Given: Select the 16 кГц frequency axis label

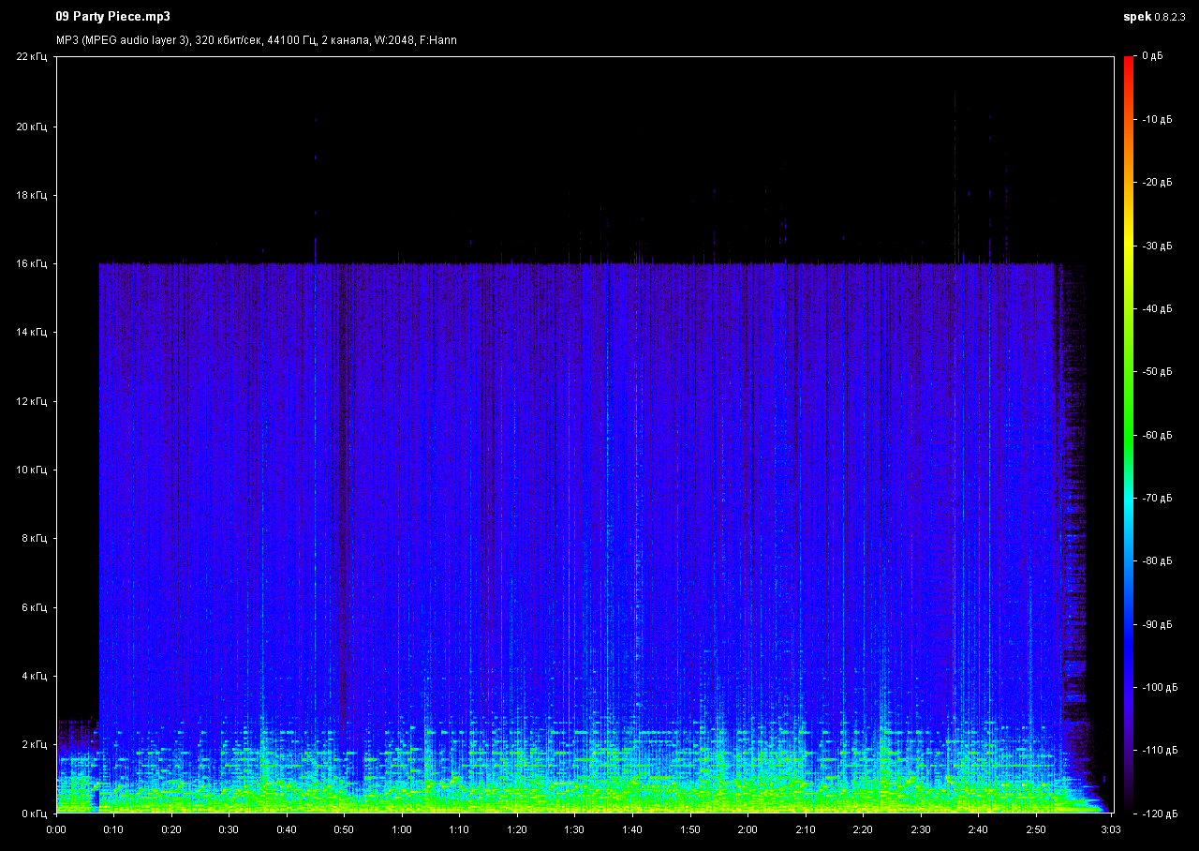Looking at the screenshot, I should 31,264.
